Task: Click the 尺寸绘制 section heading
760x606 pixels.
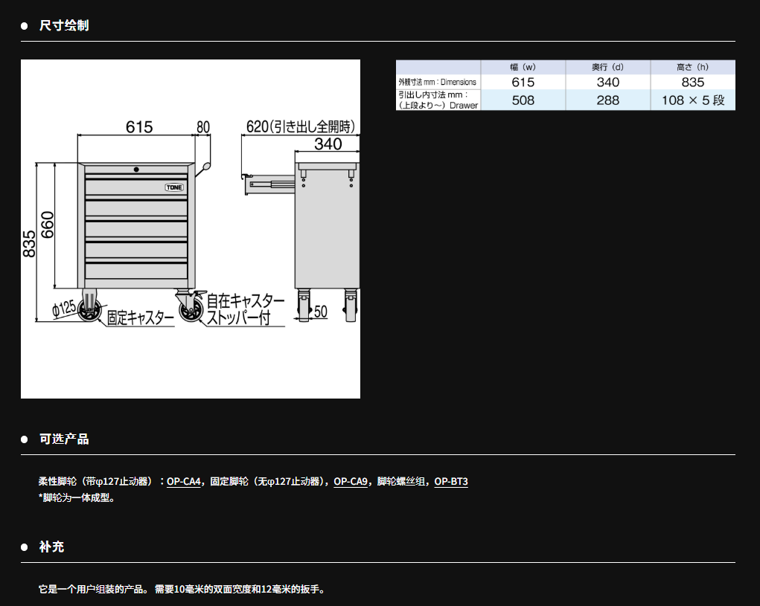Action: pyautogui.click(x=64, y=26)
